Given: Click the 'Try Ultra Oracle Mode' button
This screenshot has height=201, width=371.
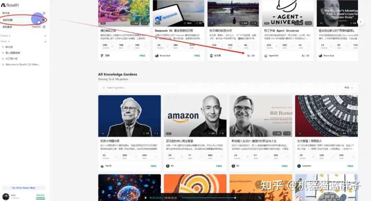Looking at the screenshot, I should click(x=24, y=188).
